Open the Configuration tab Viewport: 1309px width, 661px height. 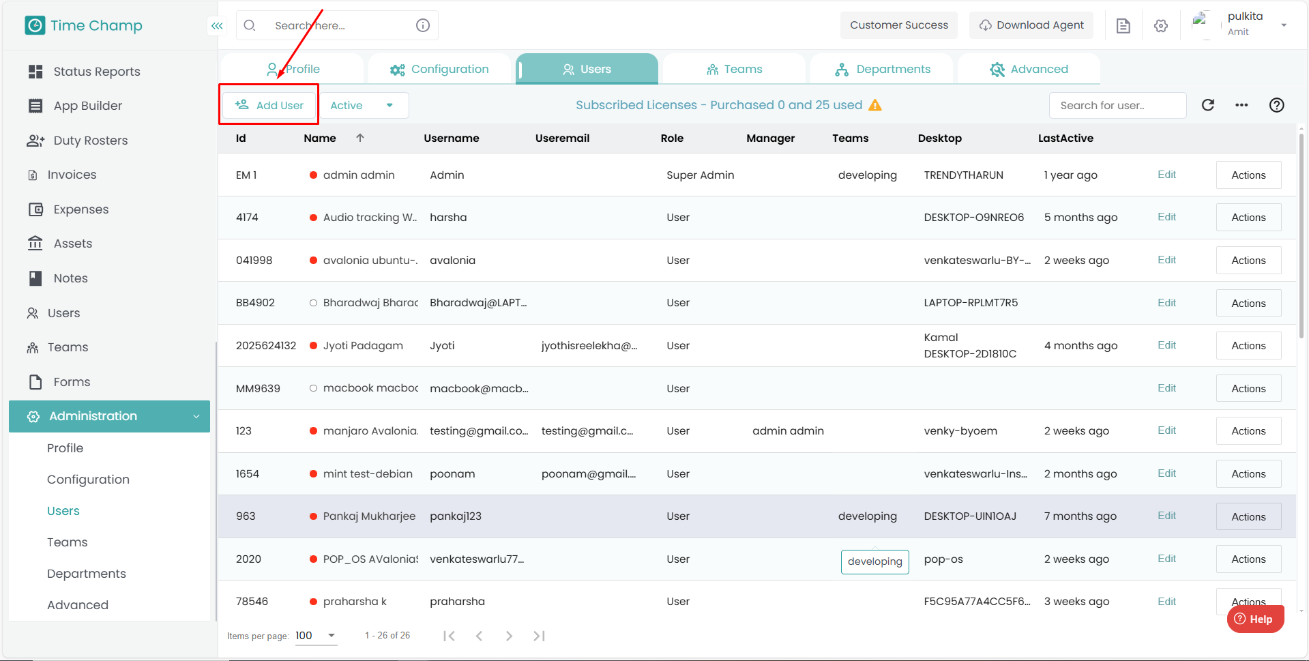click(439, 70)
